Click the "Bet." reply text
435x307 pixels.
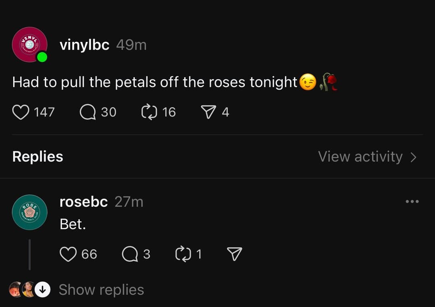72,224
